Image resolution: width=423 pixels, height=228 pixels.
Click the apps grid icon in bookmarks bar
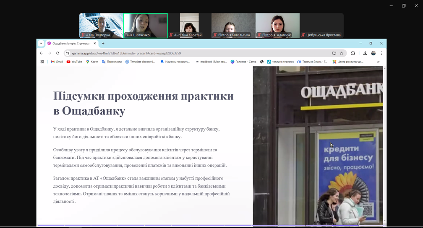pyautogui.click(x=42, y=62)
